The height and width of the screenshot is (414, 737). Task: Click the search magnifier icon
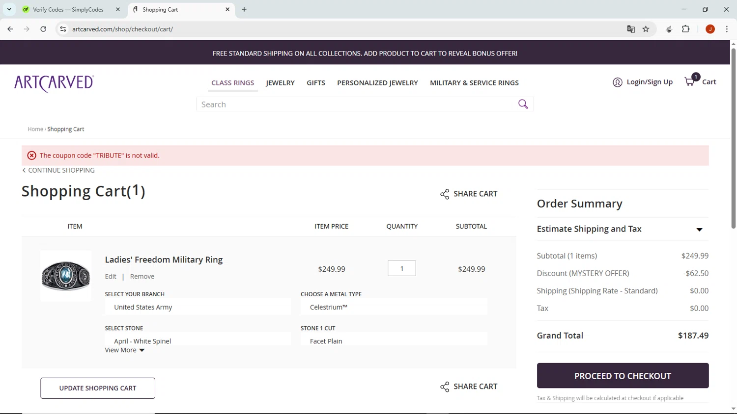tap(523, 104)
